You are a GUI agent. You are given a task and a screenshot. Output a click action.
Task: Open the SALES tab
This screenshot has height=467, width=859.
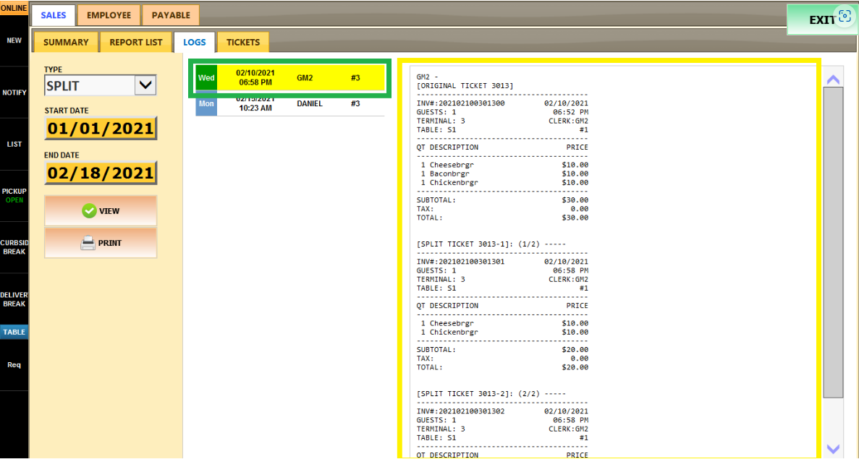point(53,15)
